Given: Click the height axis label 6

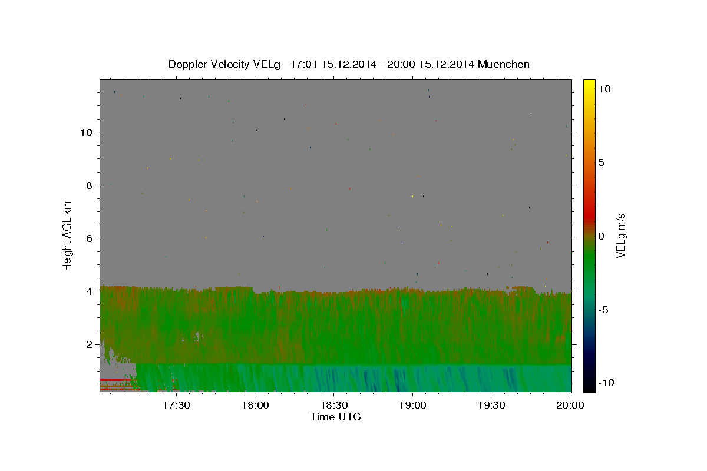Looking at the screenshot, I should (x=90, y=238).
